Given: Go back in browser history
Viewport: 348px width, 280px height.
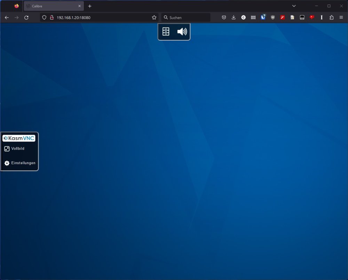Looking at the screenshot, I should pos(7,17).
